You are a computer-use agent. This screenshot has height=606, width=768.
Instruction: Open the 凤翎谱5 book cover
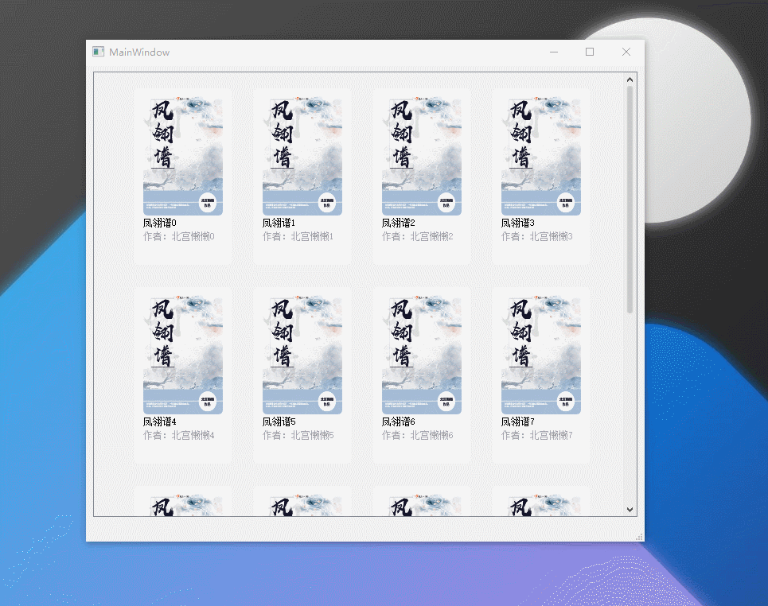click(302, 355)
